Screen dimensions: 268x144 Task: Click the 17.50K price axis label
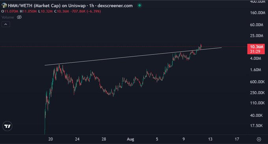pyautogui.click(x=256, y=126)
